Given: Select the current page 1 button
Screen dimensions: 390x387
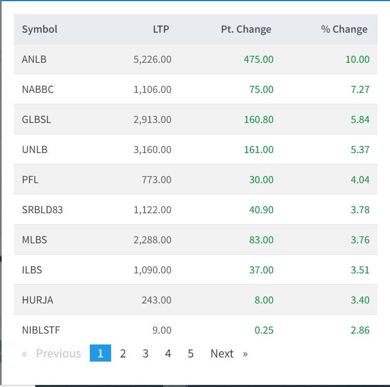Looking at the screenshot, I should pyautogui.click(x=100, y=353).
